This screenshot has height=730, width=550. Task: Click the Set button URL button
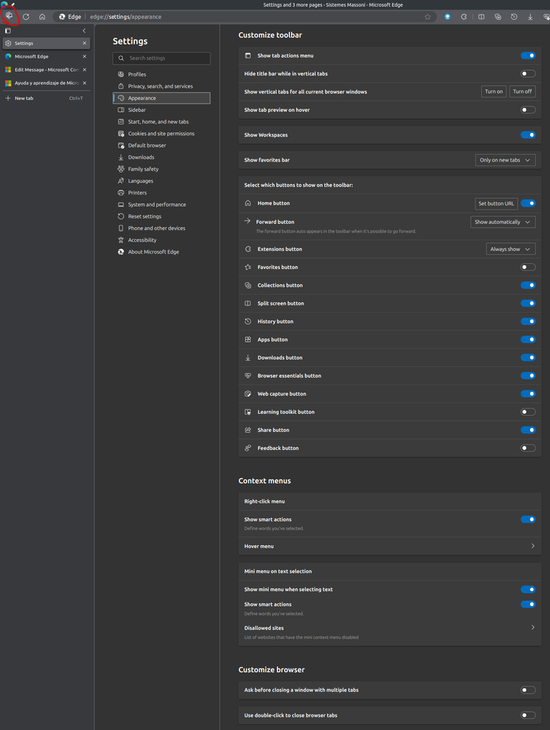tap(496, 204)
